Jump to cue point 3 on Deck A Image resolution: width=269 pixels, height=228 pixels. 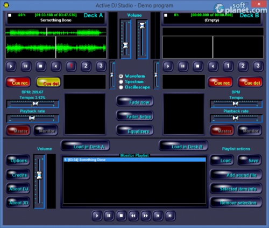[101, 66]
